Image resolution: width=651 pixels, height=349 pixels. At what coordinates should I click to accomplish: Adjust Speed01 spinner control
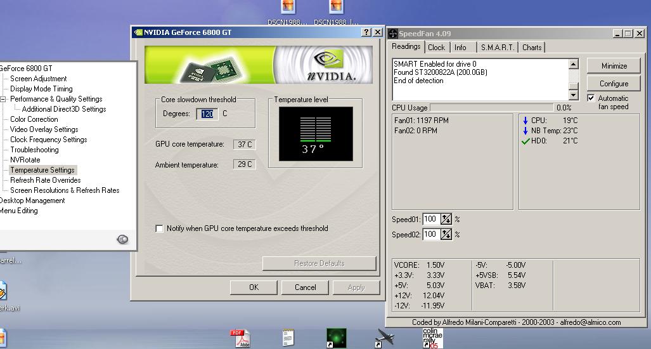(446, 219)
